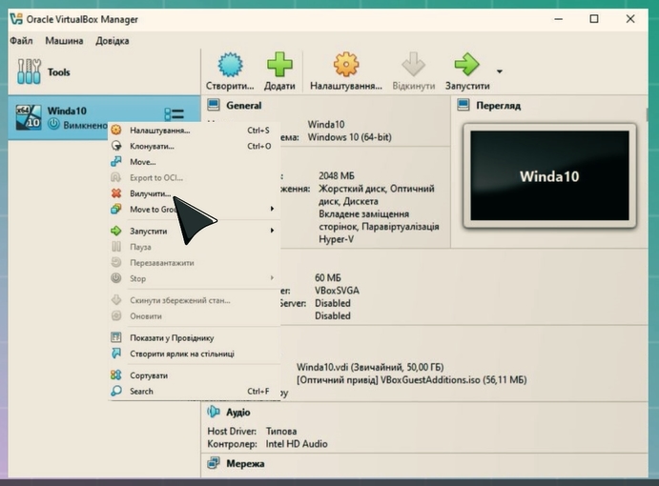Click VBoxGuestAdditions.iso optical drive text
This screenshot has height=486, width=659.
click(411, 379)
